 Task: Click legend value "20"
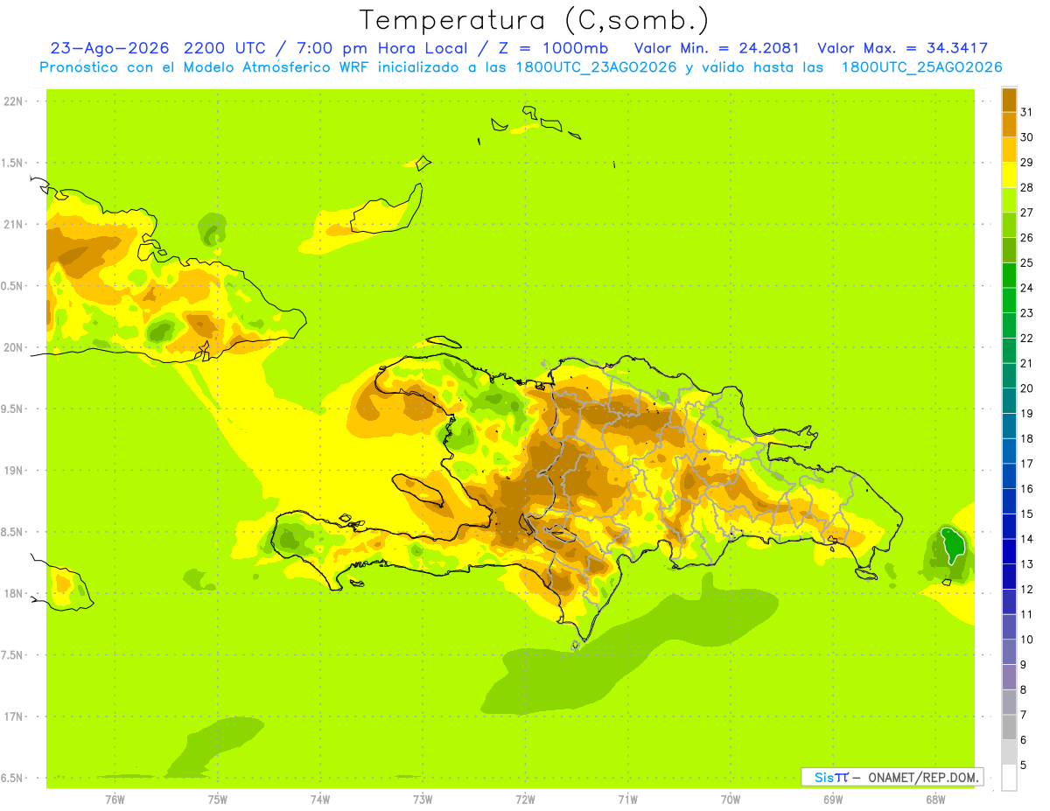click(1027, 388)
